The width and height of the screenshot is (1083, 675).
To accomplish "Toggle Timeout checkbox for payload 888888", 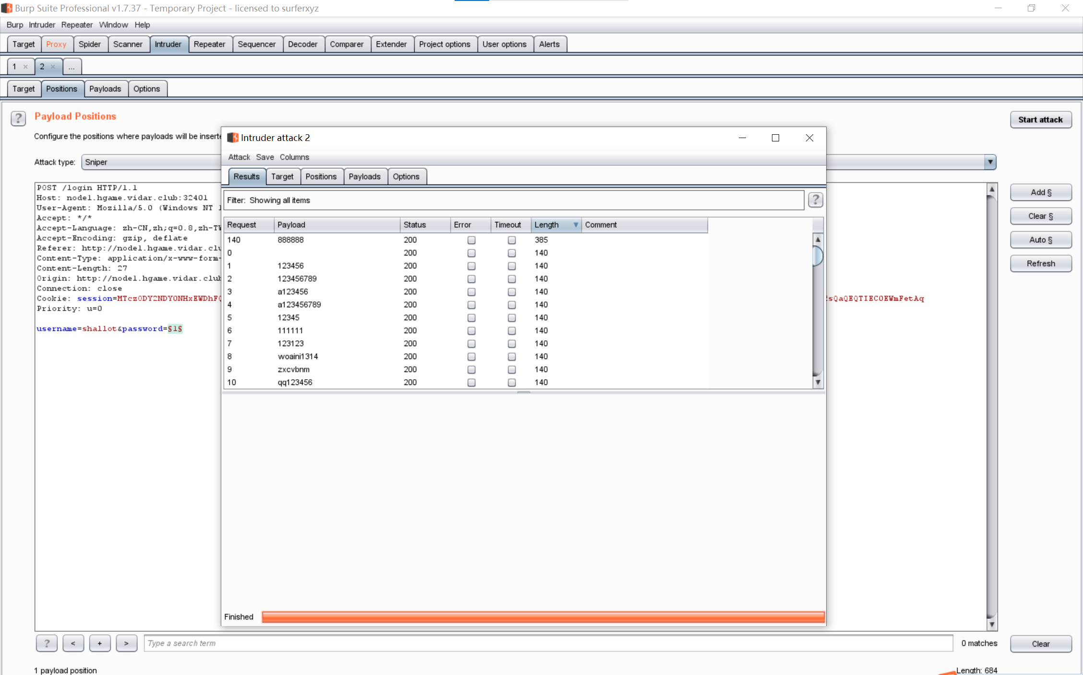I will (512, 240).
